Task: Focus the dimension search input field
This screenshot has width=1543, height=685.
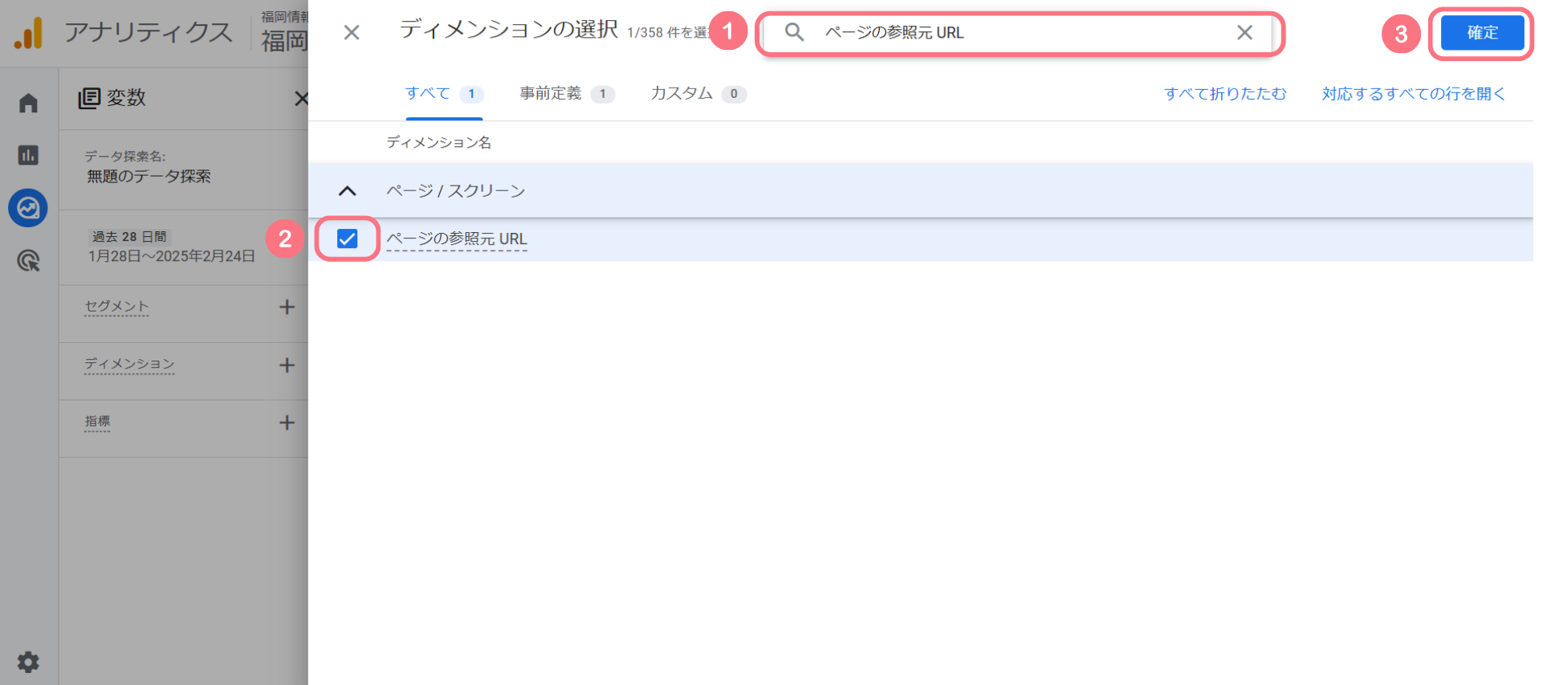Action: 1020,33
